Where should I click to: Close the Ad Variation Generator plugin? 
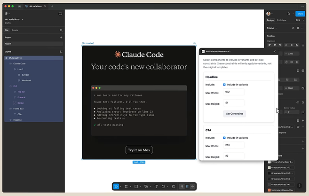(275, 51)
